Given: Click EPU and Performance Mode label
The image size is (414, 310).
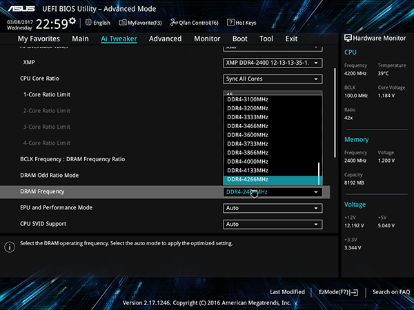Looking at the screenshot, I should (57, 208).
